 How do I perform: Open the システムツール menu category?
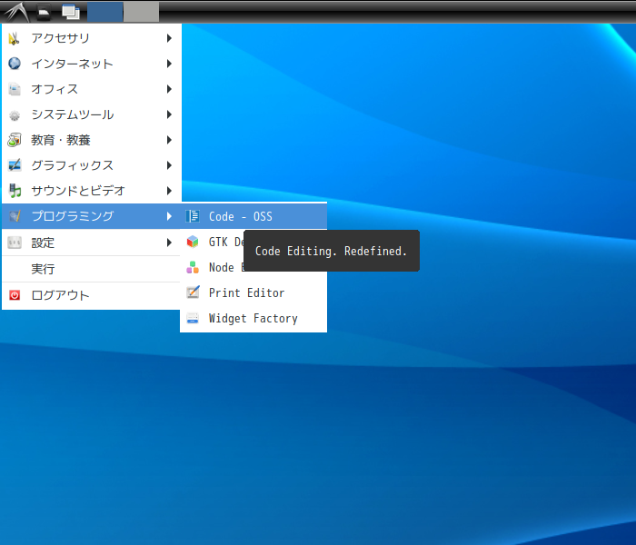pyautogui.click(x=91, y=114)
